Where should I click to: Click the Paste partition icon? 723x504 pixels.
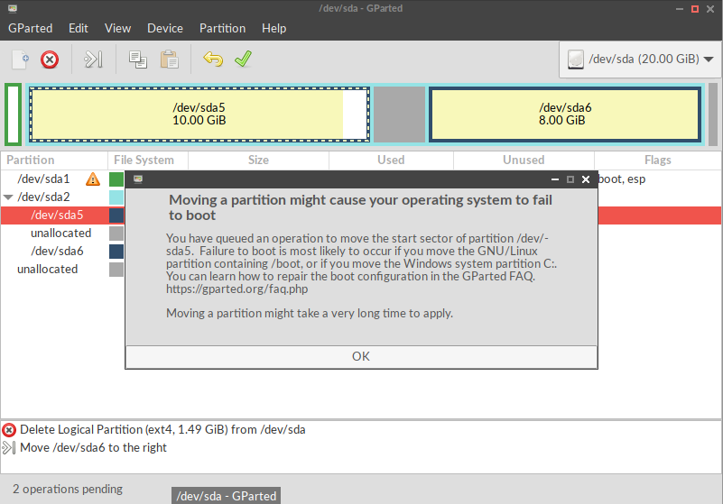click(169, 60)
